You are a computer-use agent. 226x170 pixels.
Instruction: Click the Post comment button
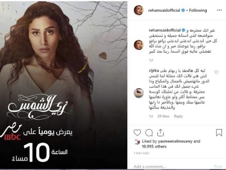[218, 167]
